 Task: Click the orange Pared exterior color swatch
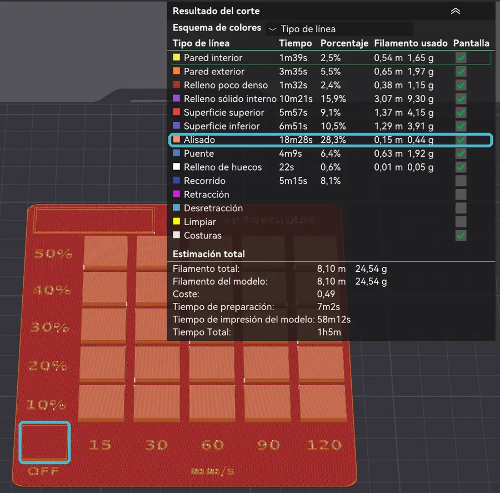coord(176,71)
